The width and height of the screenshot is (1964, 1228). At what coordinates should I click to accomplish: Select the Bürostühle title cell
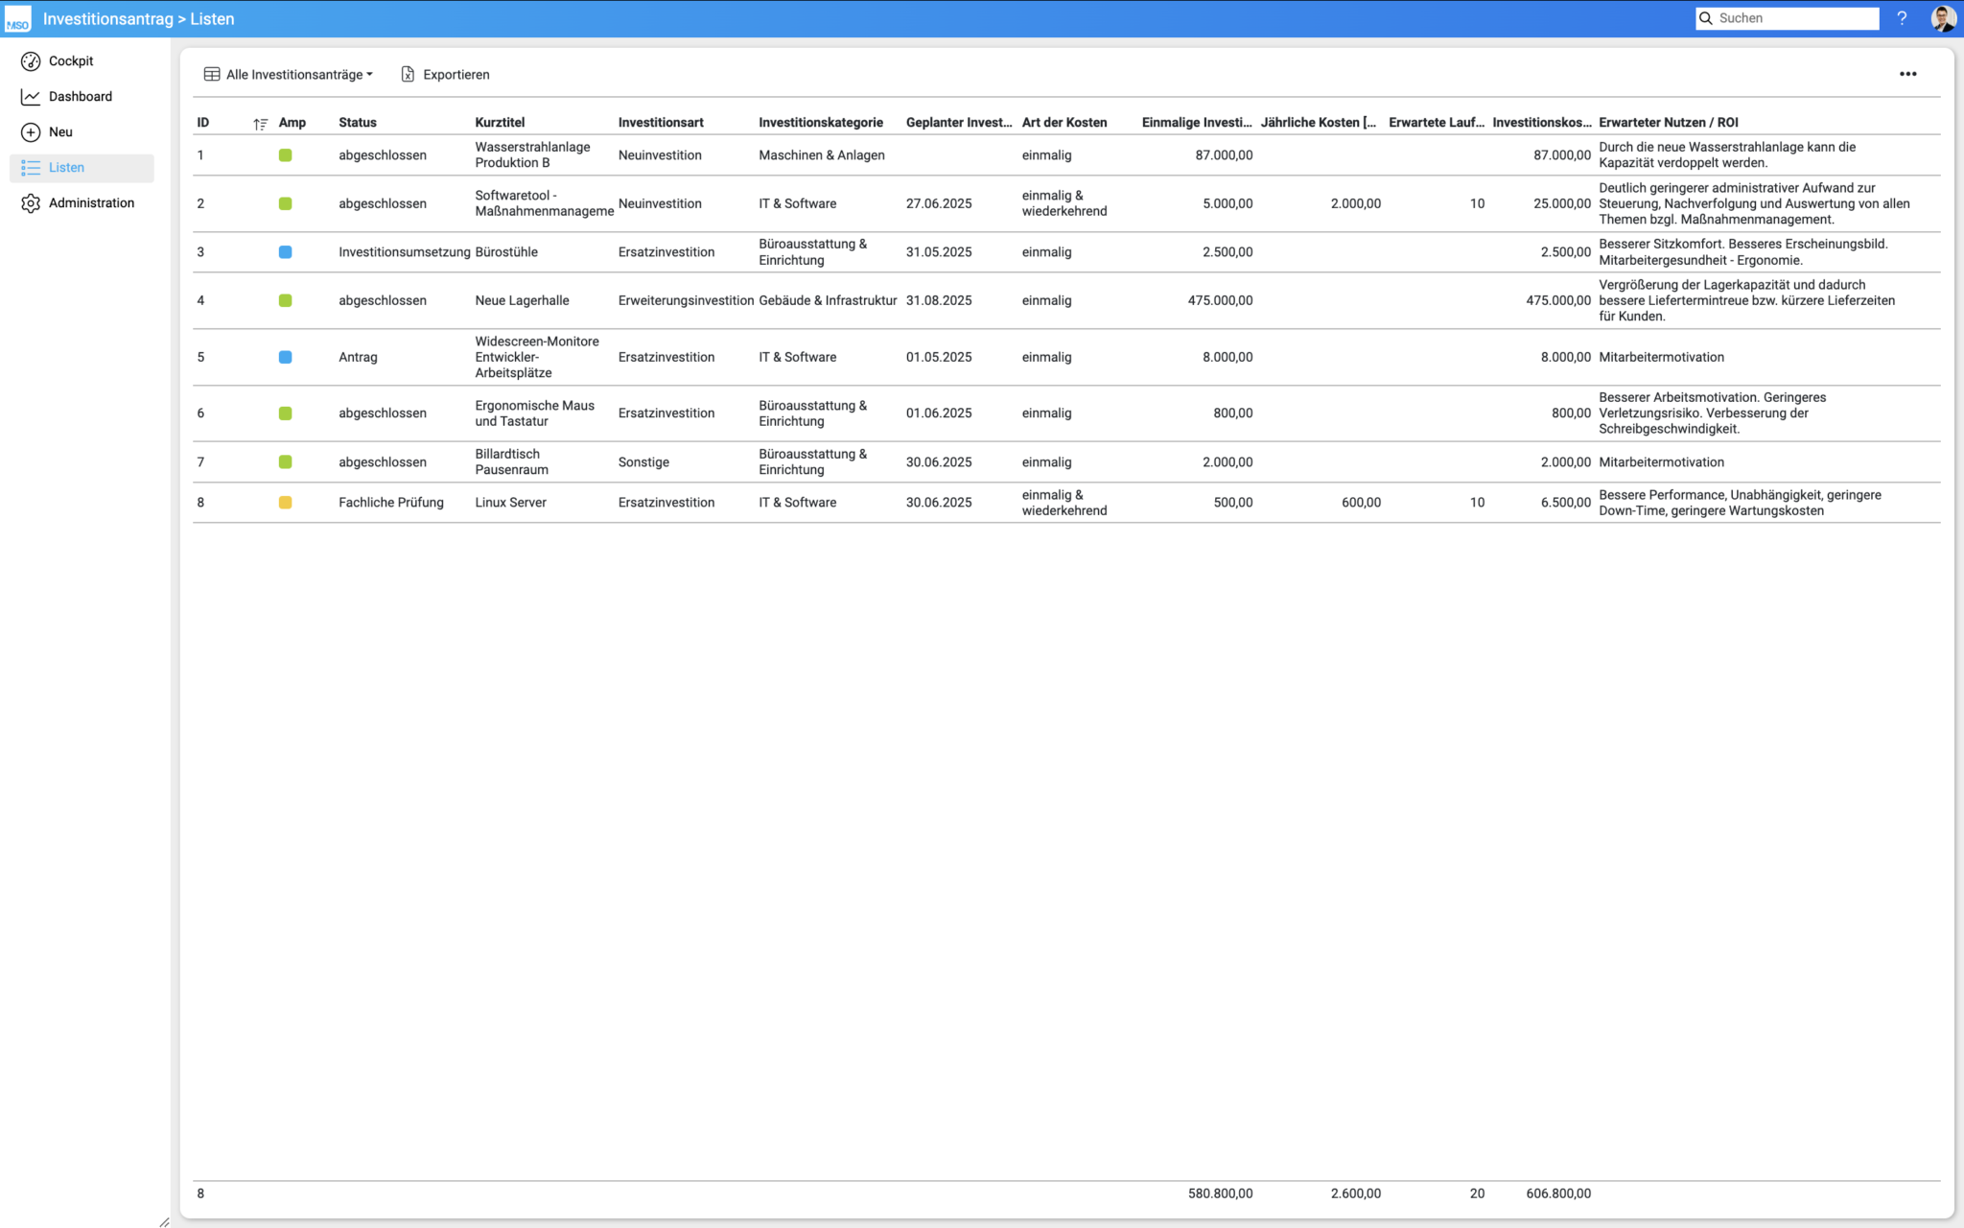506,252
